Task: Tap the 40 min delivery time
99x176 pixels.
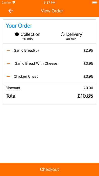Action: [x=71, y=39]
